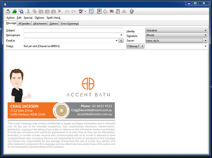The width and height of the screenshot is (212, 158).
Task: Click into the Newsgroups field
Action: tap(72, 35)
